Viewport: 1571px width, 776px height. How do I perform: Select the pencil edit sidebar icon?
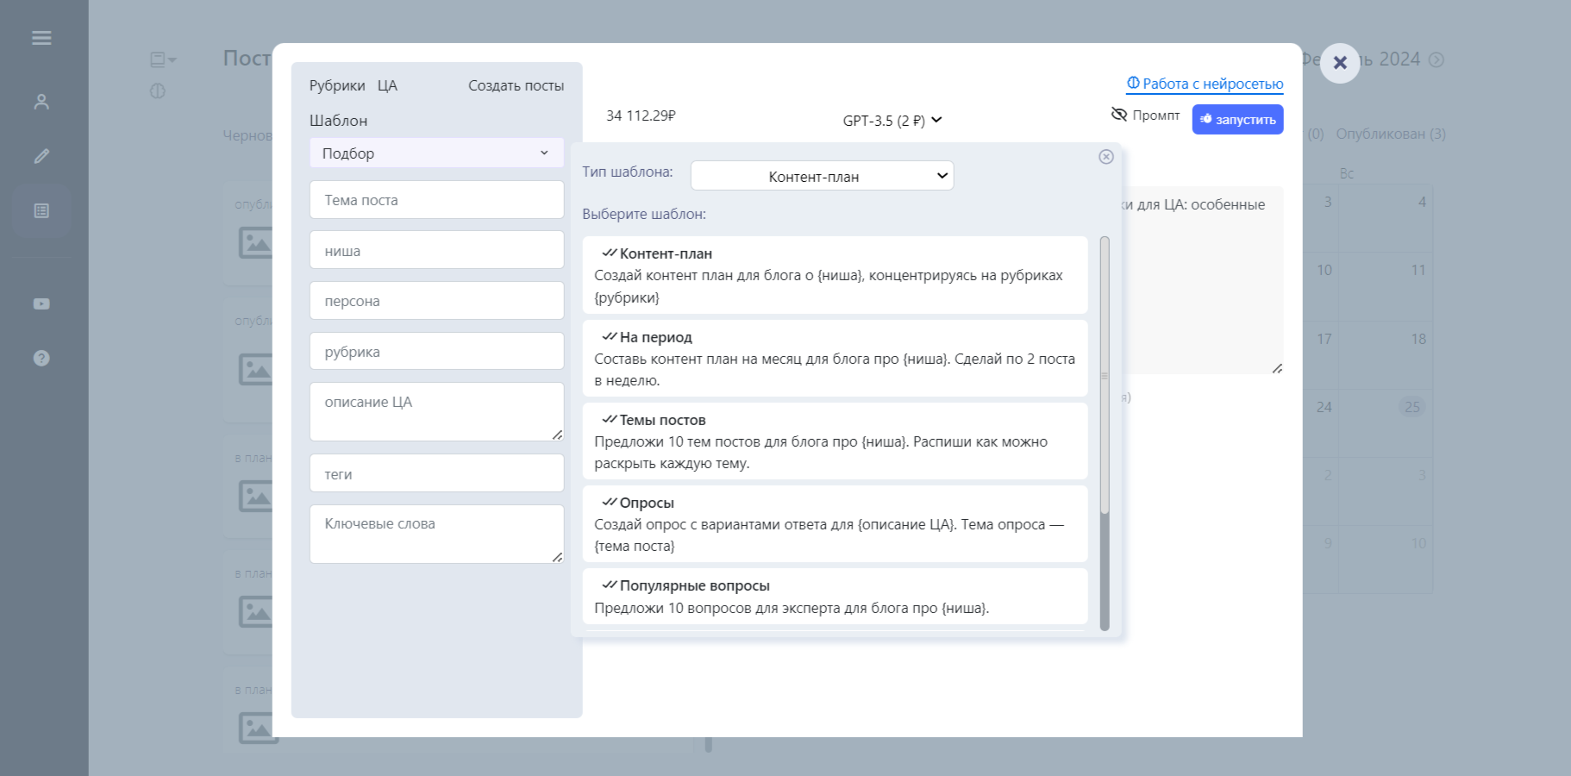[41, 156]
